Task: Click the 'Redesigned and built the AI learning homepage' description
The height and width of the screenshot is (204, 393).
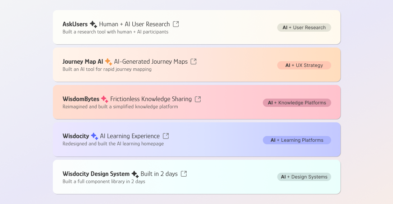Action: click(x=113, y=144)
